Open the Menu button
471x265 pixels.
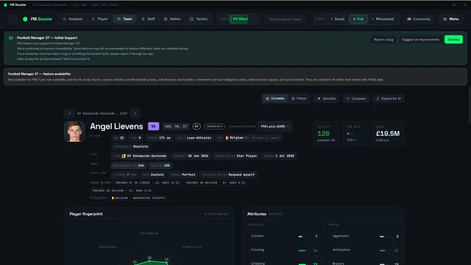coord(450,19)
